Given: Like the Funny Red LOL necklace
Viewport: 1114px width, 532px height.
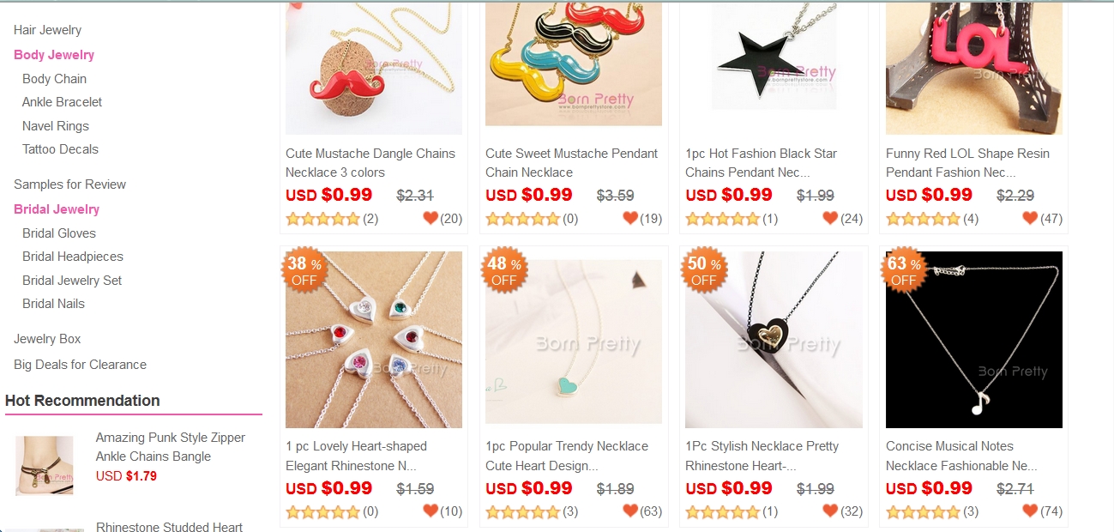Looking at the screenshot, I should pyautogui.click(x=1031, y=218).
